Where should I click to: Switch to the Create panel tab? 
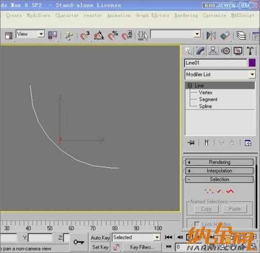click(189, 51)
